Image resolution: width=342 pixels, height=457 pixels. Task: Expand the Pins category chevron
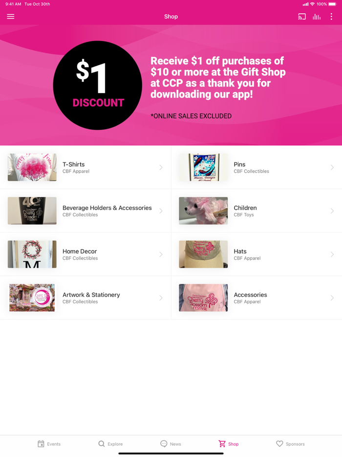[x=332, y=167]
